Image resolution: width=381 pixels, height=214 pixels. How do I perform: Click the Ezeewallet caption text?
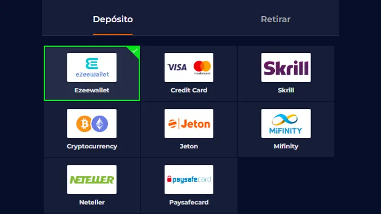tap(92, 90)
